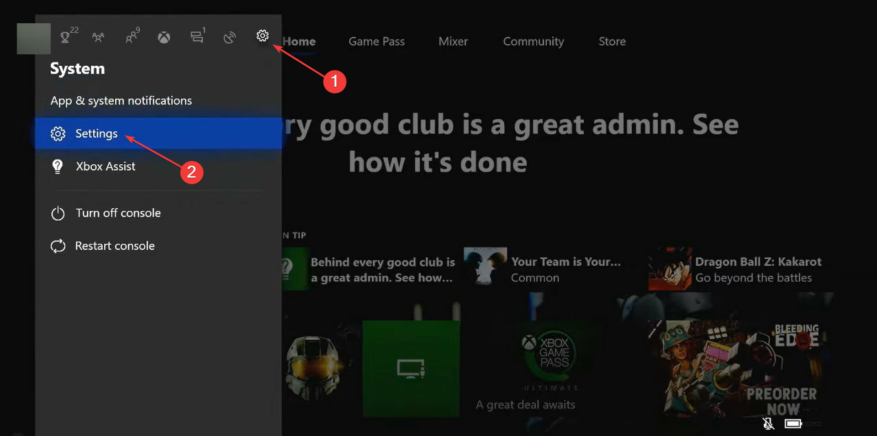The height and width of the screenshot is (436, 877).
Task: Switch to the Community tab
Action: click(x=534, y=42)
